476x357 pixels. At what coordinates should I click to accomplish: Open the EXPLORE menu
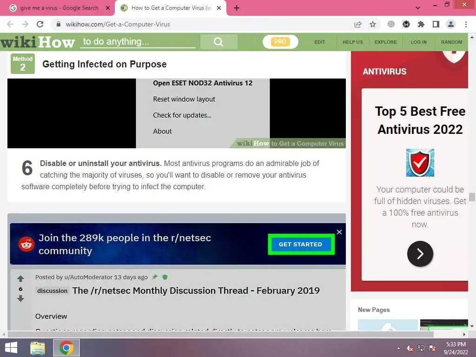pyautogui.click(x=385, y=42)
